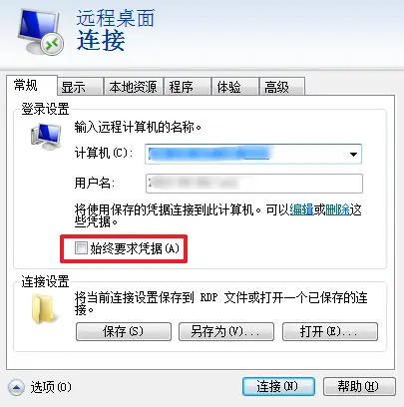Collapse options via the round arrow icon
Viewport: 404px width, 407px height.
tap(16, 387)
